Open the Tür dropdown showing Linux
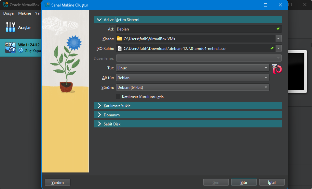 [192, 68]
